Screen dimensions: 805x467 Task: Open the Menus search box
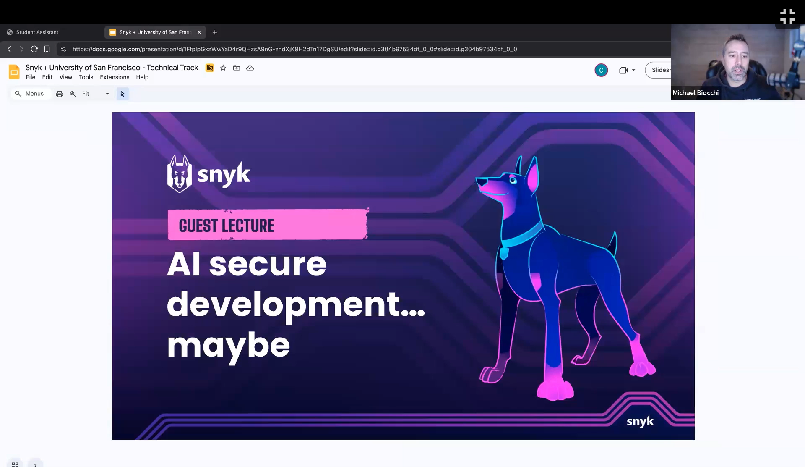coord(30,93)
